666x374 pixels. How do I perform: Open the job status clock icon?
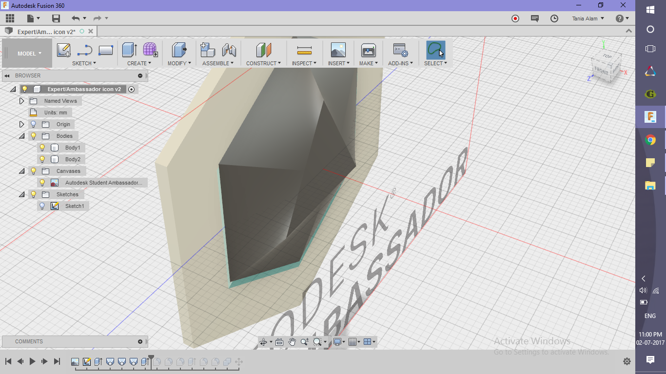coord(554,19)
